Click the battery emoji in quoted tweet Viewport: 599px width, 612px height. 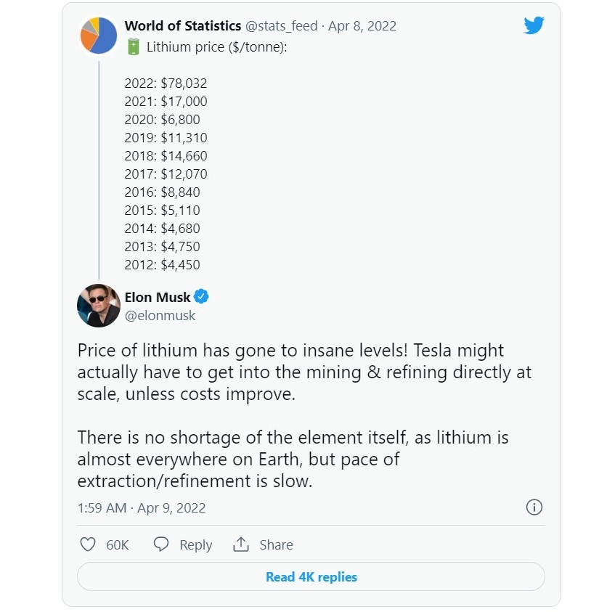click(134, 47)
